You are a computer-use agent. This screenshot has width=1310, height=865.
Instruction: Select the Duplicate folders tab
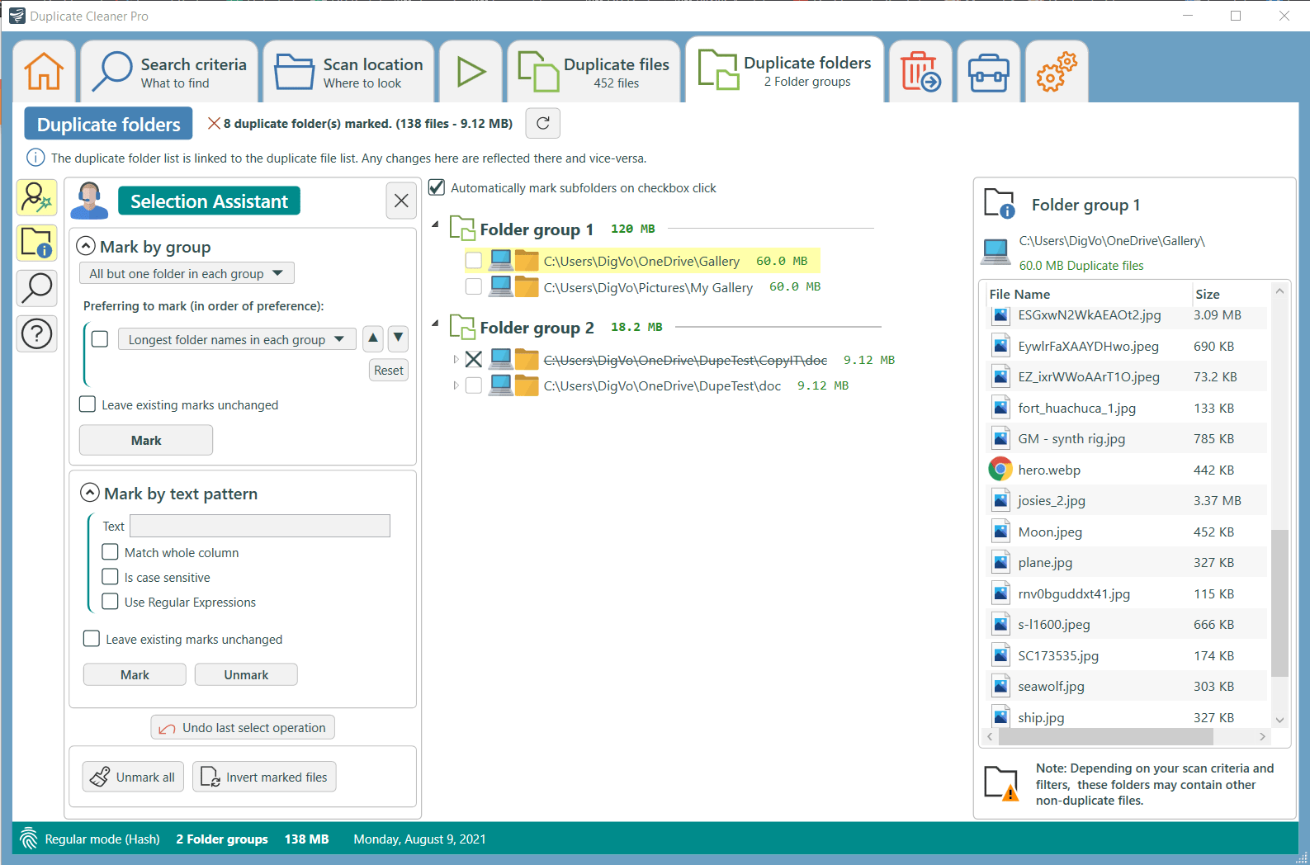784,70
